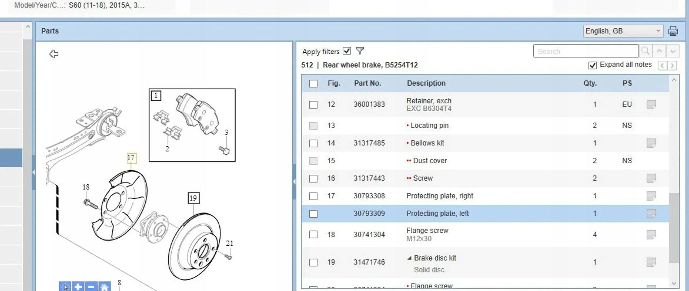The height and width of the screenshot is (291, 689).
Task: Jump to the previous search result arrow
Action: click(x=659, y=51)
